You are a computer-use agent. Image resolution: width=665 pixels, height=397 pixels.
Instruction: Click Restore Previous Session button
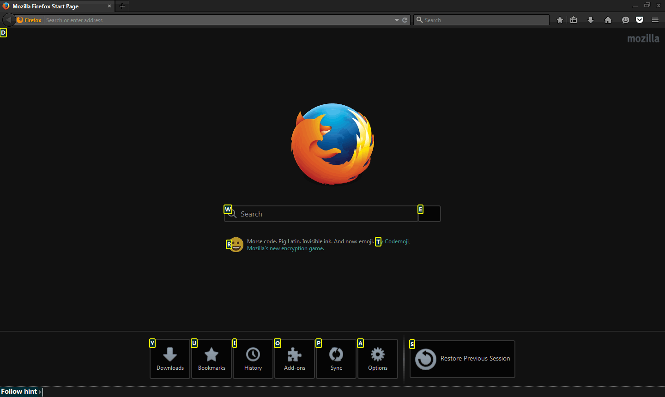click(462, 359)
